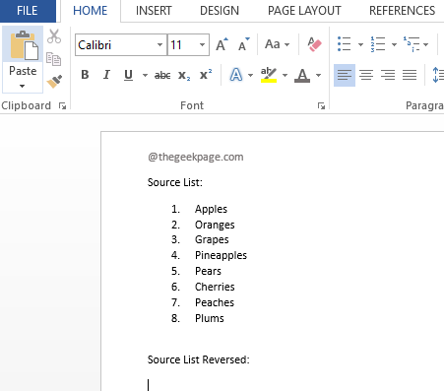This screenshot has height=391, width=444.
Task: Toggle Bold formatting
Action: pyautogui.click(x=85, y=75)
